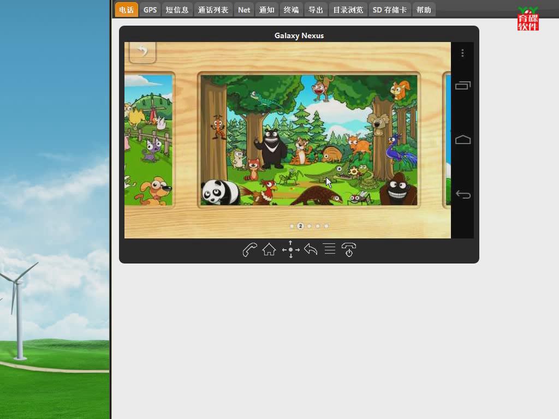Click the home icon in emulator controls
559x419 pixels.
(x=269, y=250)
